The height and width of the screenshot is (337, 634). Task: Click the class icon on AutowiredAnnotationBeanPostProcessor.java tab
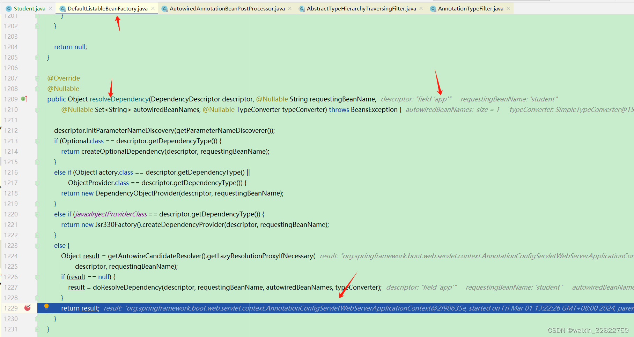pos(164,9)
